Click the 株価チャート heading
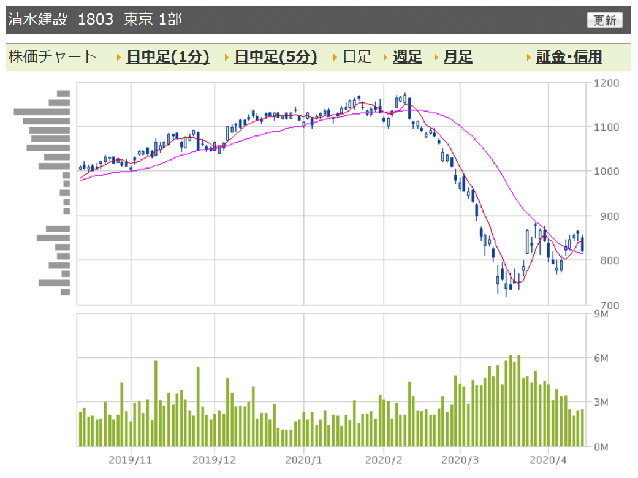 (52, 56)
